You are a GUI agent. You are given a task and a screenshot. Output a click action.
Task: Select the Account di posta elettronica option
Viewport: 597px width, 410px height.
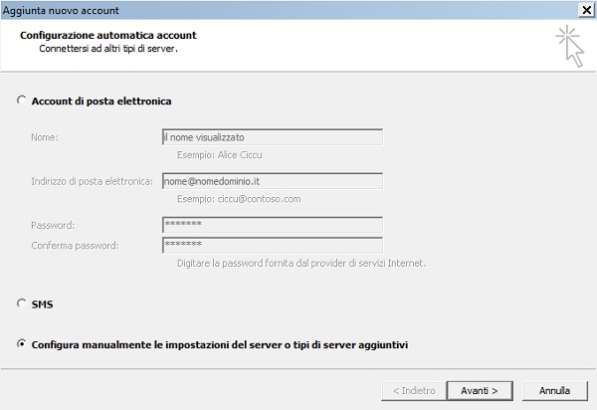click(22, 101)
